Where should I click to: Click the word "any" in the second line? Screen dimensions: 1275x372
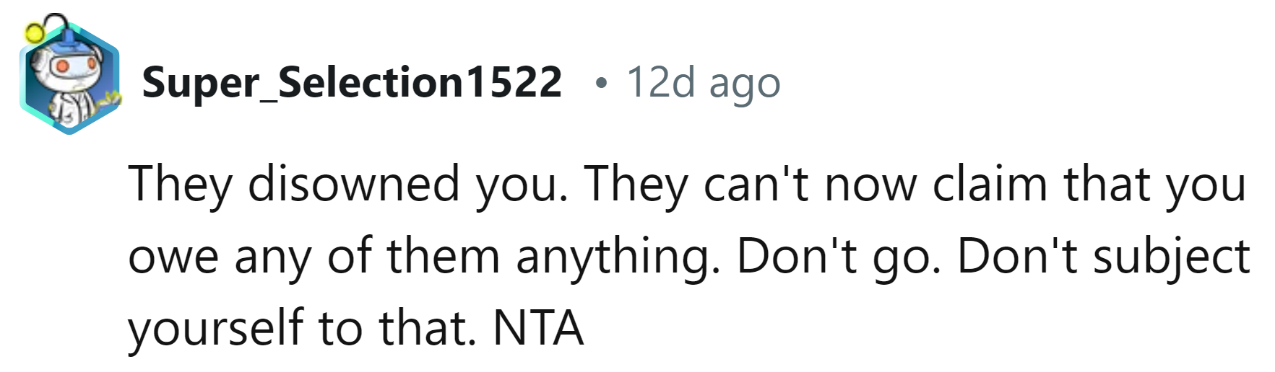(273, 257)
